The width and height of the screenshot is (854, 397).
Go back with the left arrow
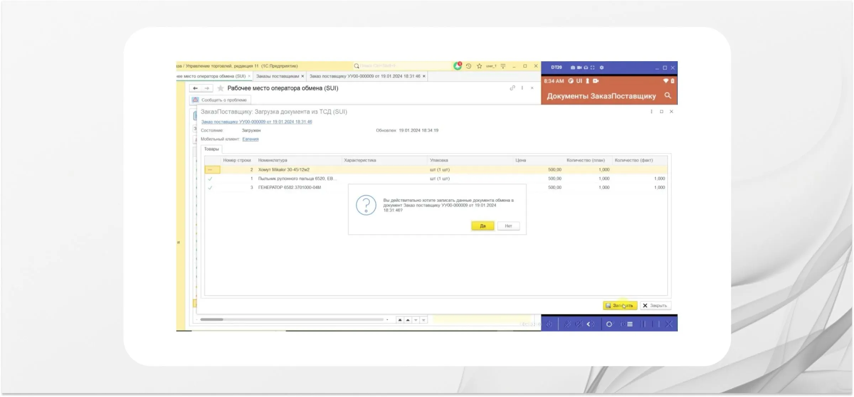pos(195,88)
